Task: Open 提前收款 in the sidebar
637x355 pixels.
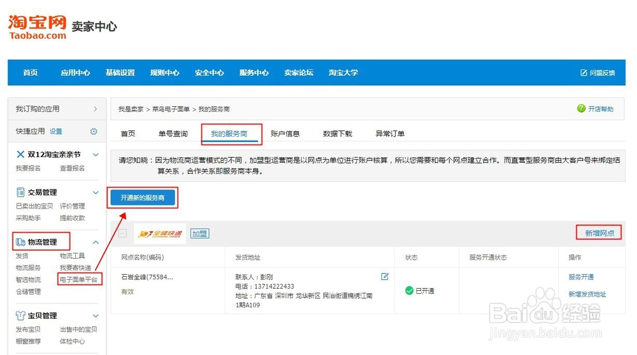Action: tap(73, 218)
